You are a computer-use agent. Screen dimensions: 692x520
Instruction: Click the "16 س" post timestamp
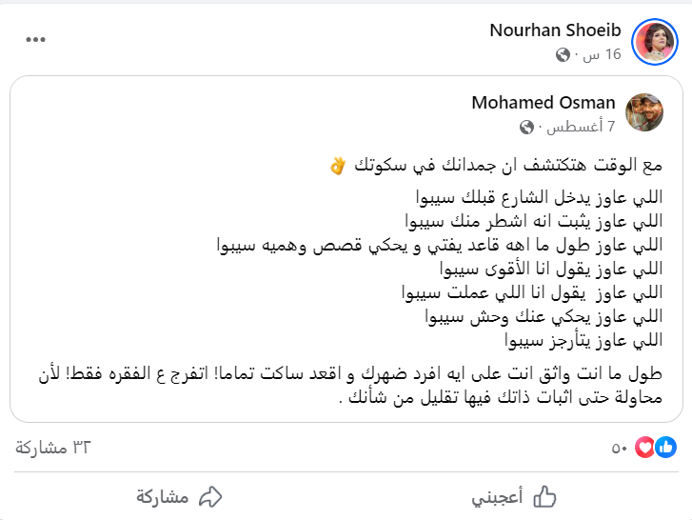coord(603,55)
